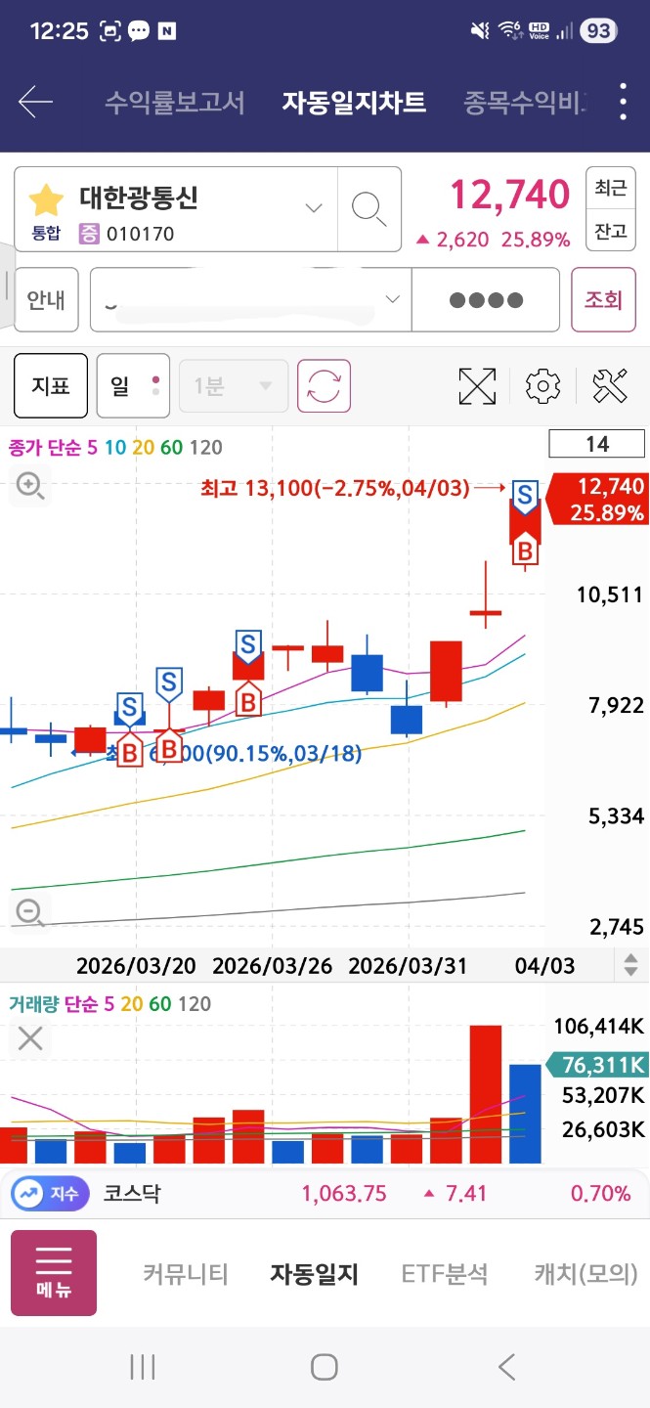Refresh the chart with circular arrows icon
Screen dimensions: 650x1408
click(324, 386)
